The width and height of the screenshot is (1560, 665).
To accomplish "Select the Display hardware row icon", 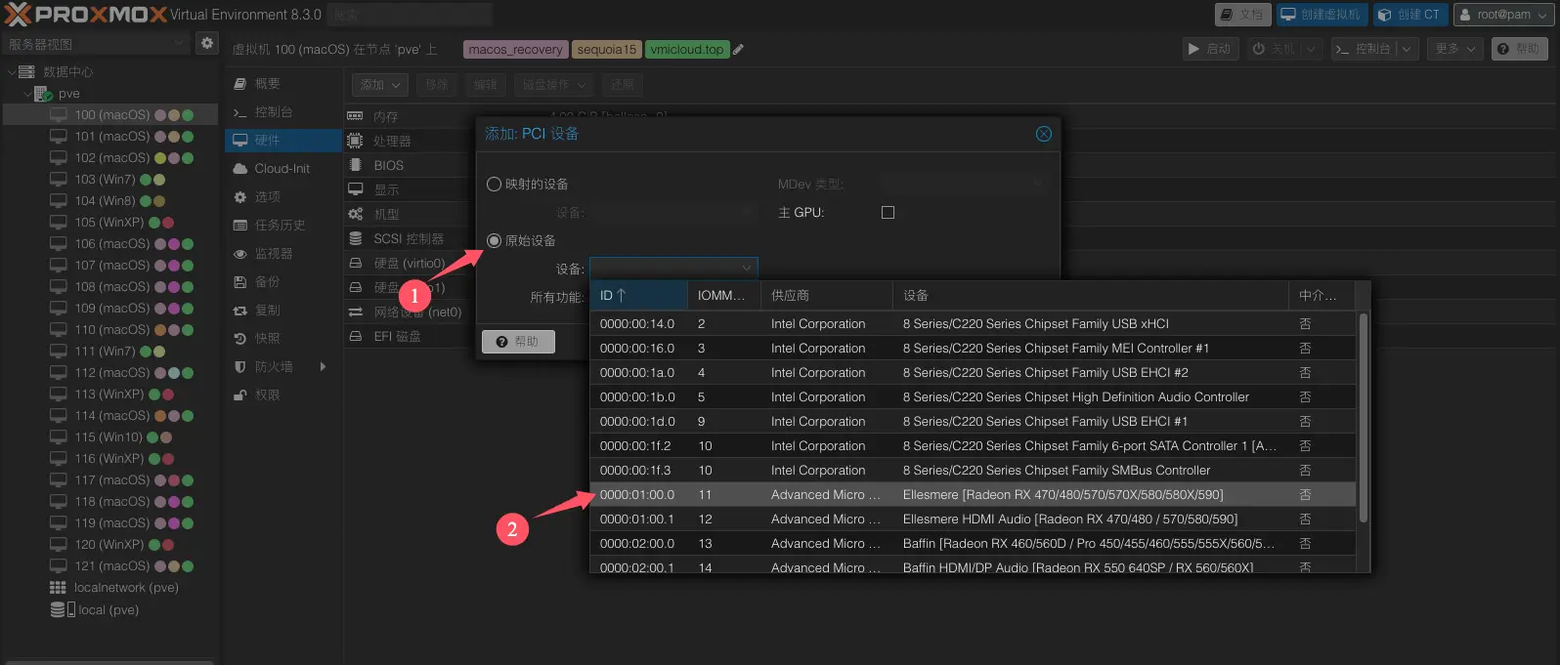I will (355, 189).
